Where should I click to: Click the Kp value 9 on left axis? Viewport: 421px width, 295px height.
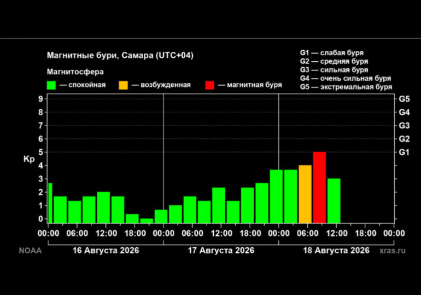point(40,99)
